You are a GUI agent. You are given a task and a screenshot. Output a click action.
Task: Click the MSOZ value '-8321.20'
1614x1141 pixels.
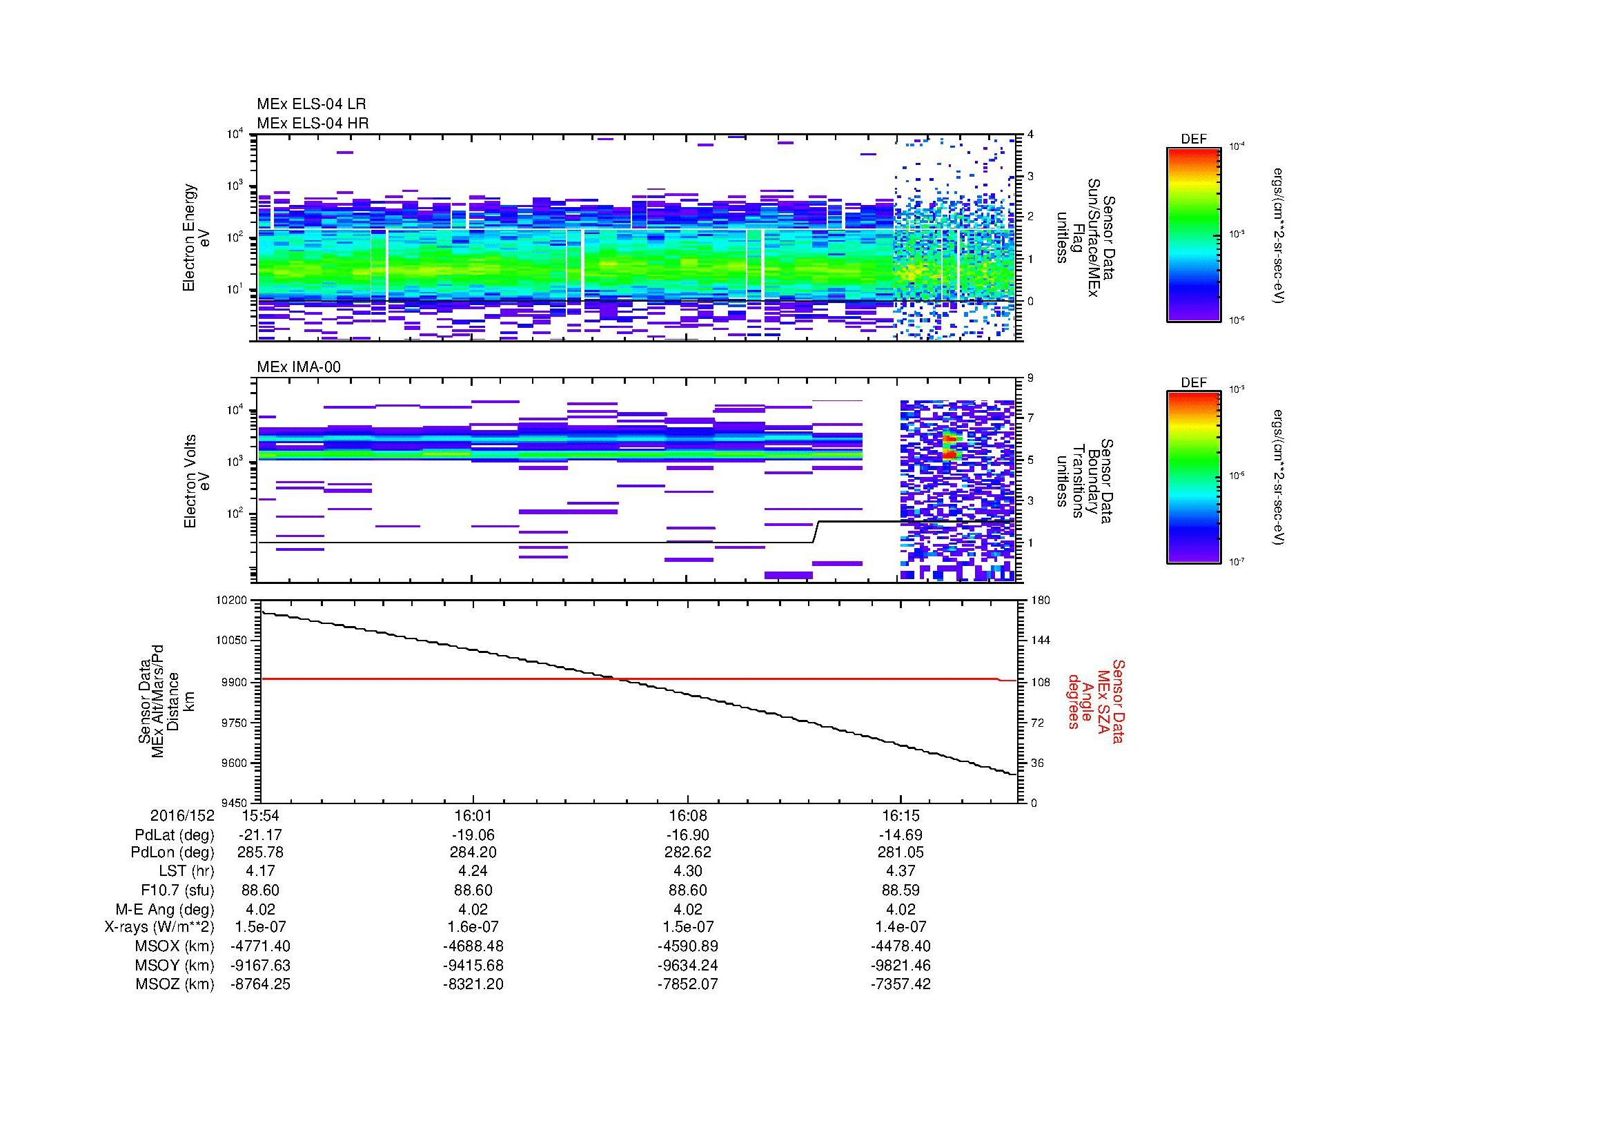coord(473,984)
